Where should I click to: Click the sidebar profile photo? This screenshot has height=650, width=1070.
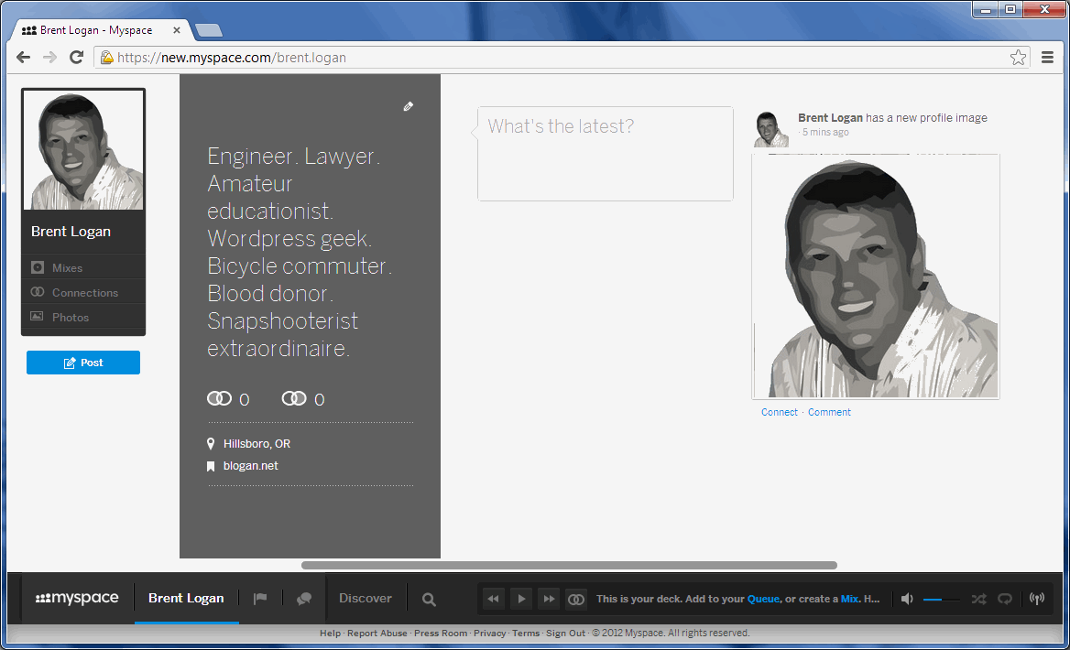click(83, 150)
